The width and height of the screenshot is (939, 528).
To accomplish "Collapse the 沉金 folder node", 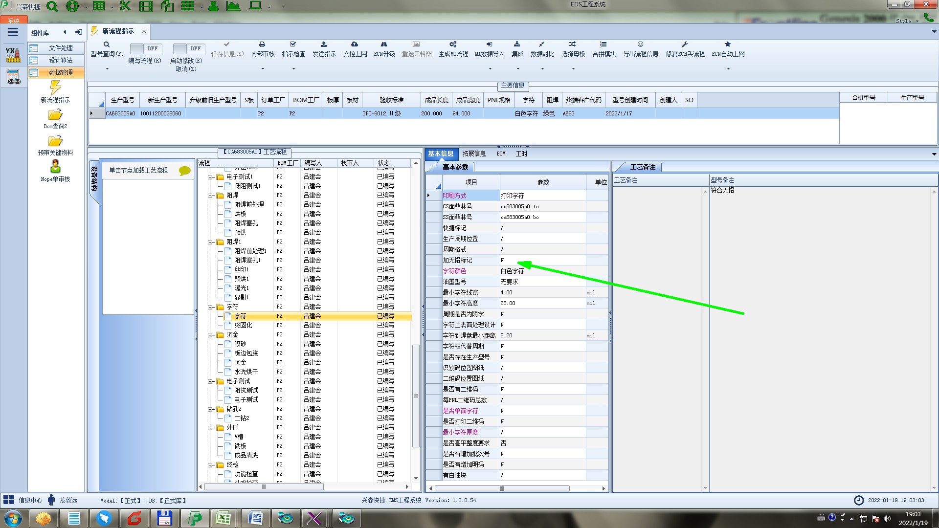I will coord(210,335).
